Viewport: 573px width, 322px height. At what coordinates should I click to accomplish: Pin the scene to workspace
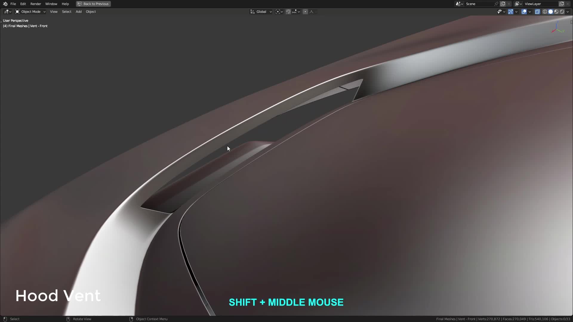click(496, 4)
